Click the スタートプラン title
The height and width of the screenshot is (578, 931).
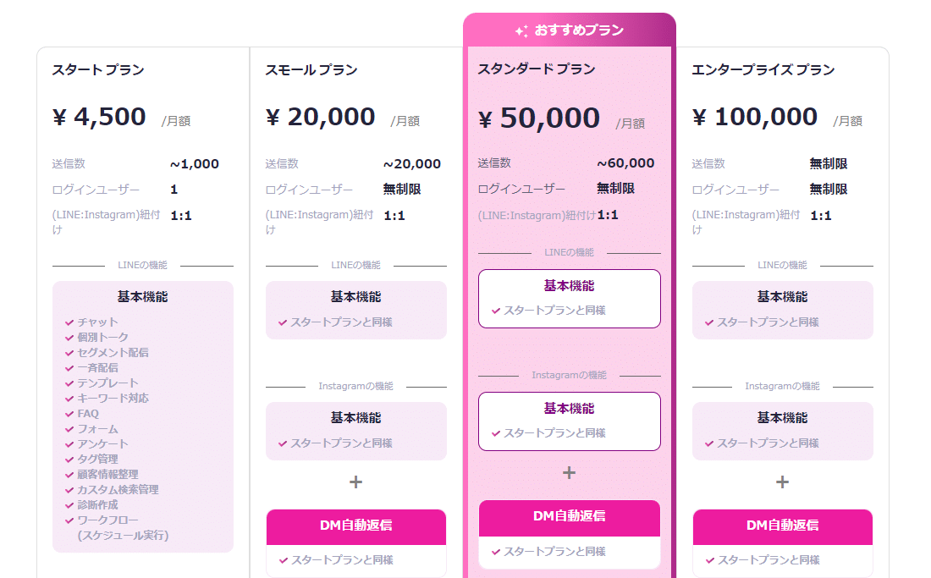pyautogui.click(x=98, y=70)
